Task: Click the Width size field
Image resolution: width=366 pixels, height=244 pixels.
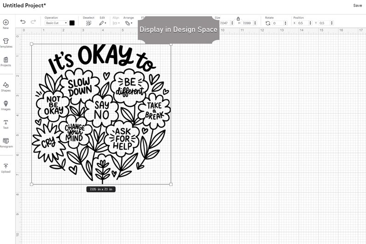Action: tap(225, 23)
